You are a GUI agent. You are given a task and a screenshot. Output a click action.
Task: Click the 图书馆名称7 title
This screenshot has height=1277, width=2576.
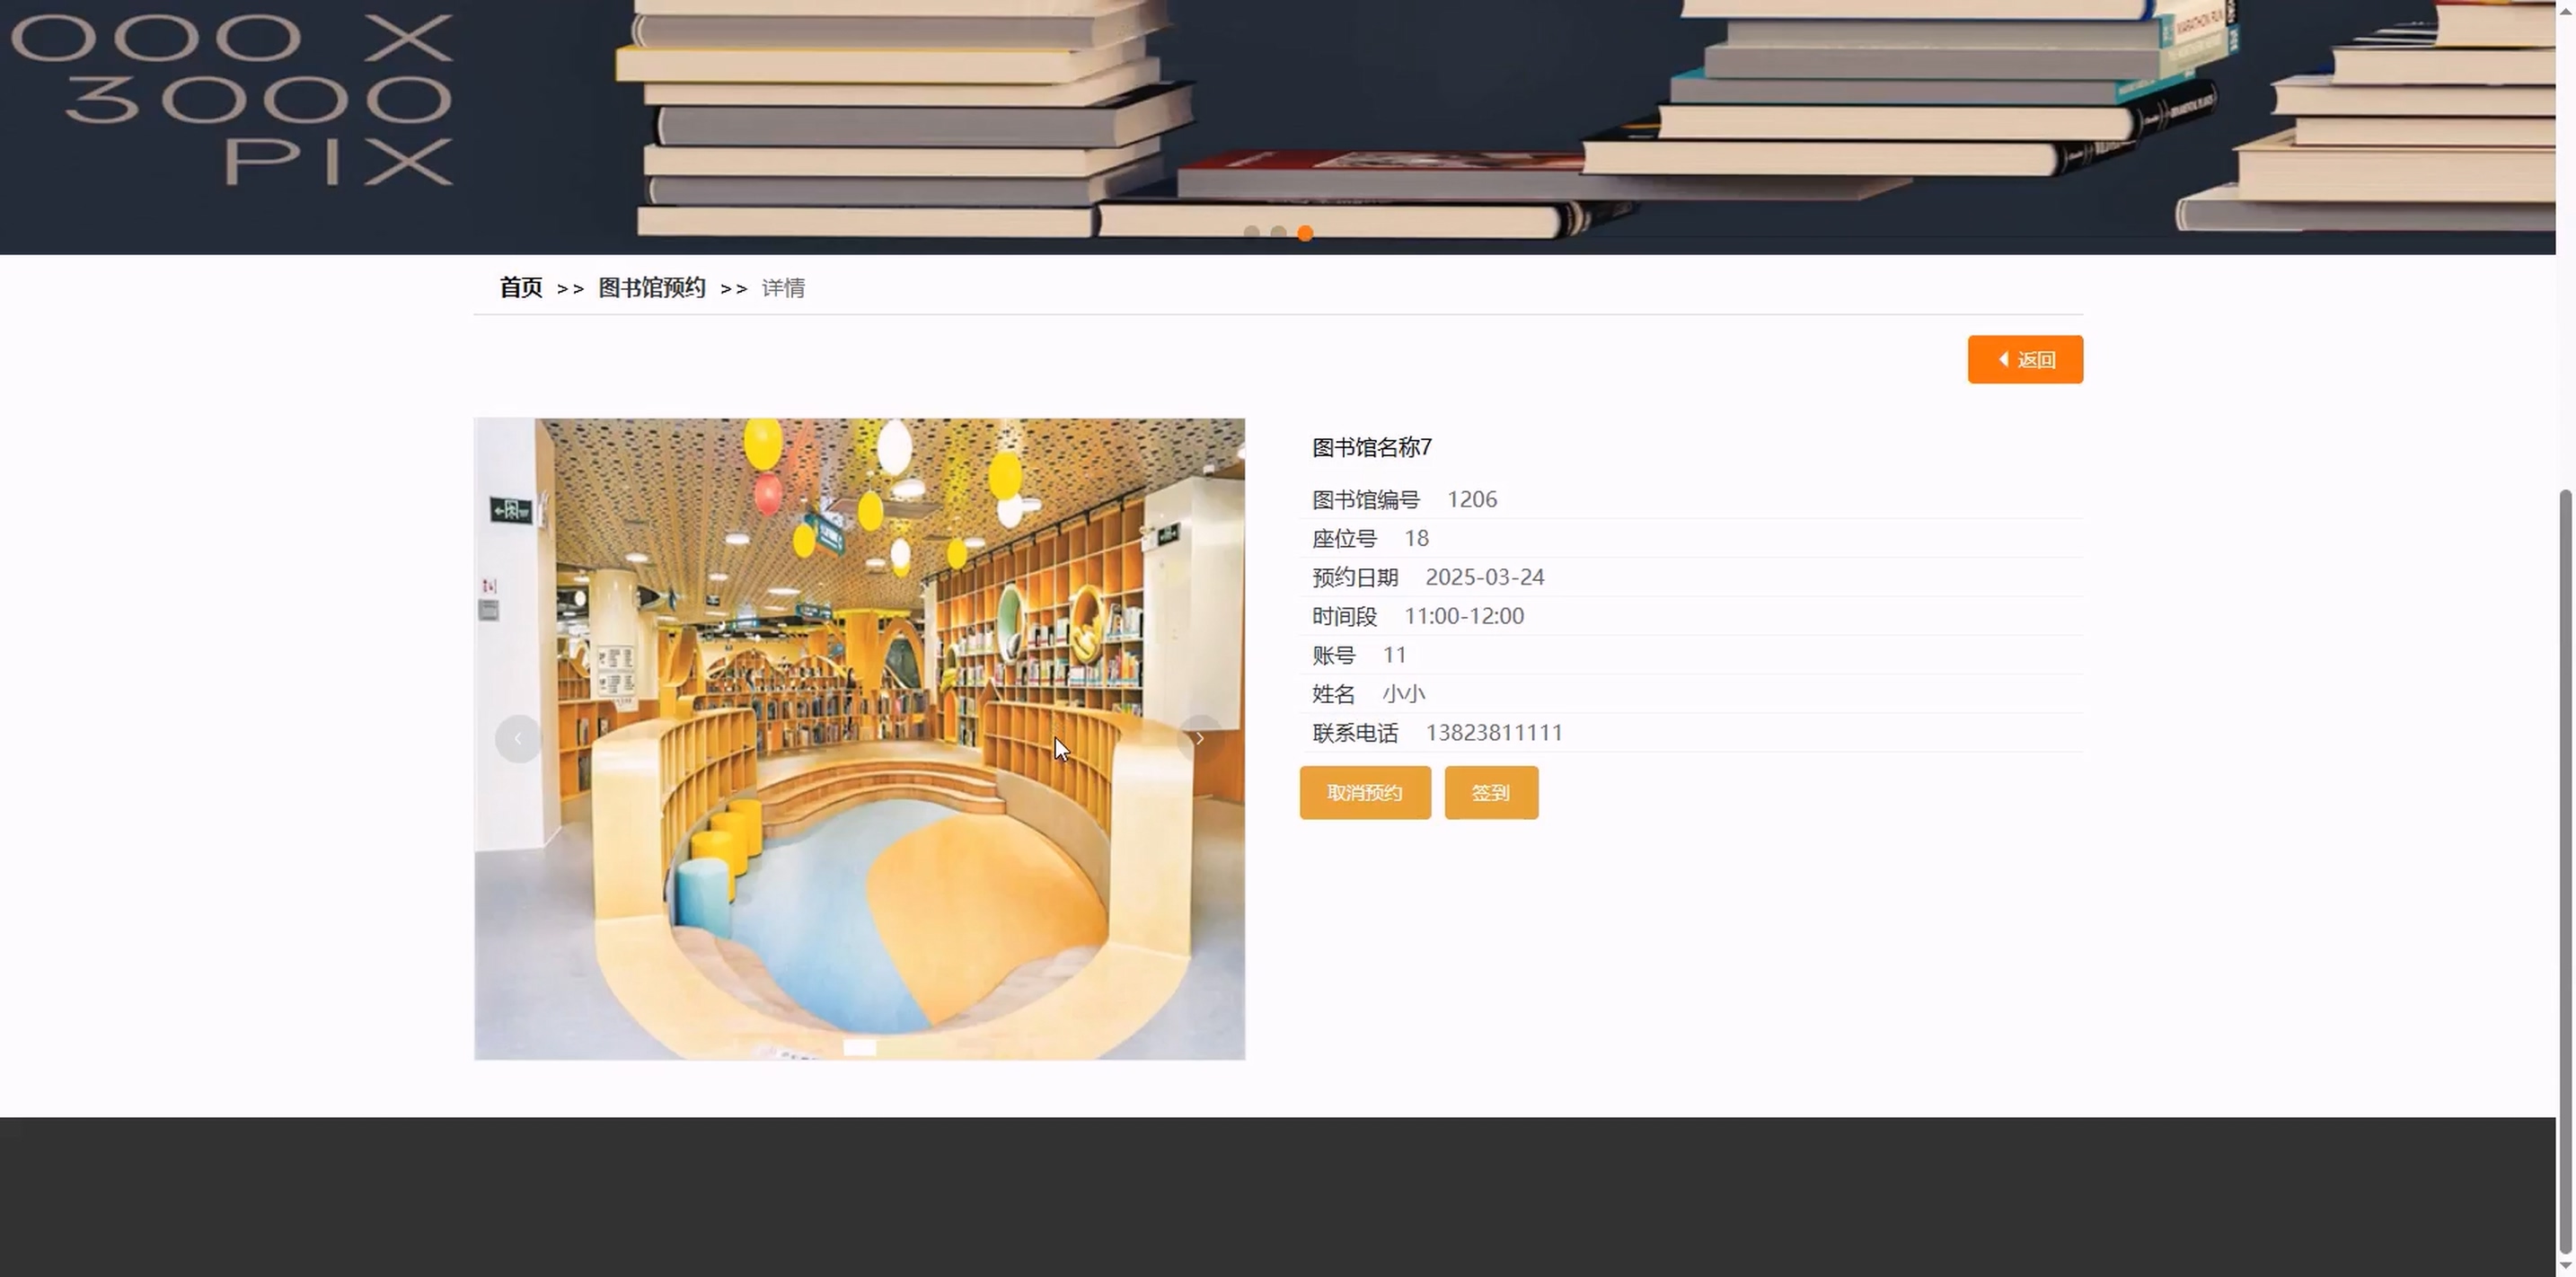[x=1371, y=447]
